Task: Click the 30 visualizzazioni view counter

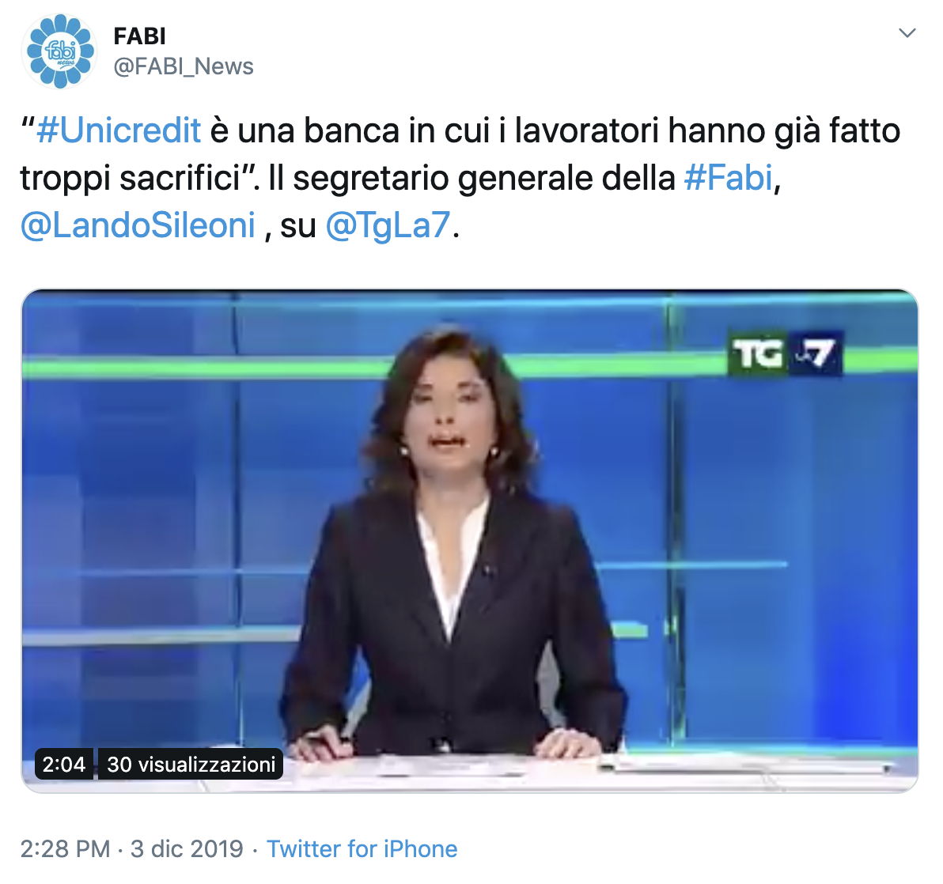Action: pos(191,764)
